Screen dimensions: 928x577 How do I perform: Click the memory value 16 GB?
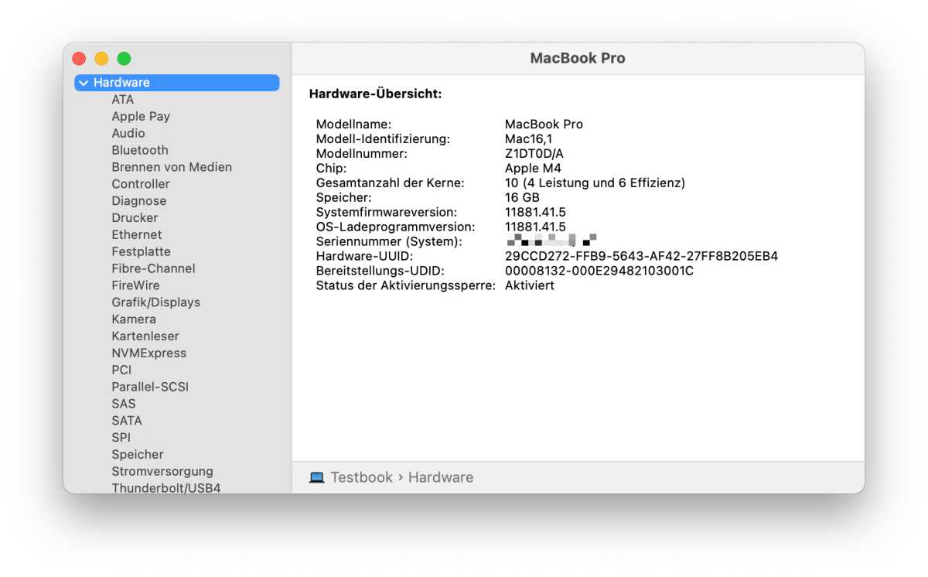click(522, 198)
